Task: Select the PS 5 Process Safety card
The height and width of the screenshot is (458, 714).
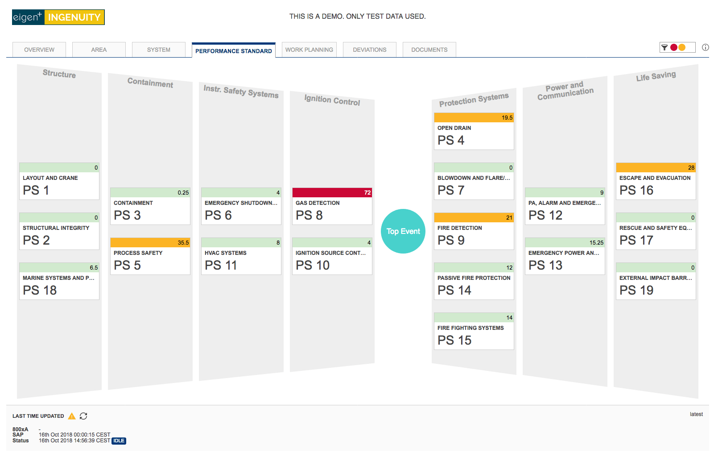Action: [150, 256]
